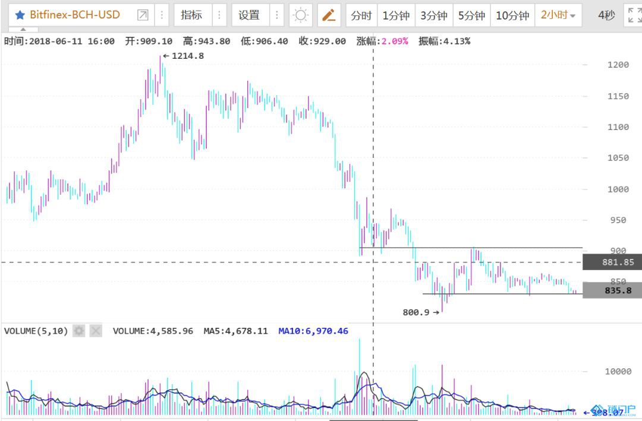Choose the 10分钟 interval tab
The image size is (642, 421).
(512, 15)
